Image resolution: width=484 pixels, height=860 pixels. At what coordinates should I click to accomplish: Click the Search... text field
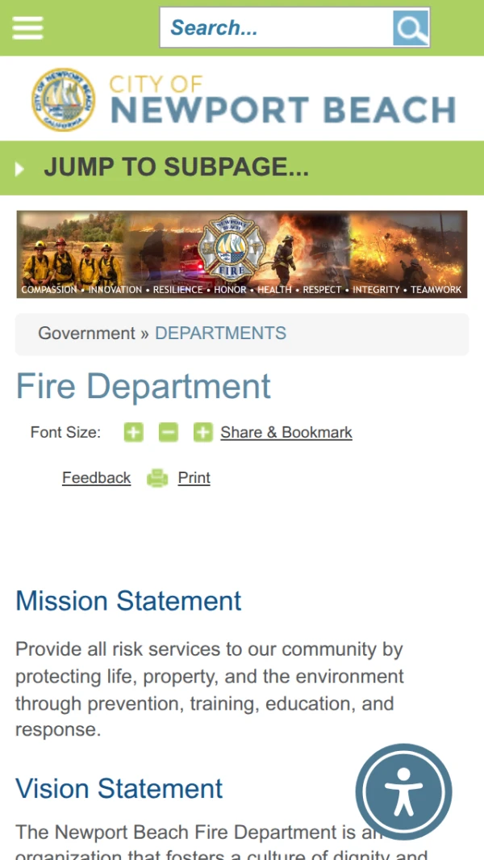pos(276,27)
